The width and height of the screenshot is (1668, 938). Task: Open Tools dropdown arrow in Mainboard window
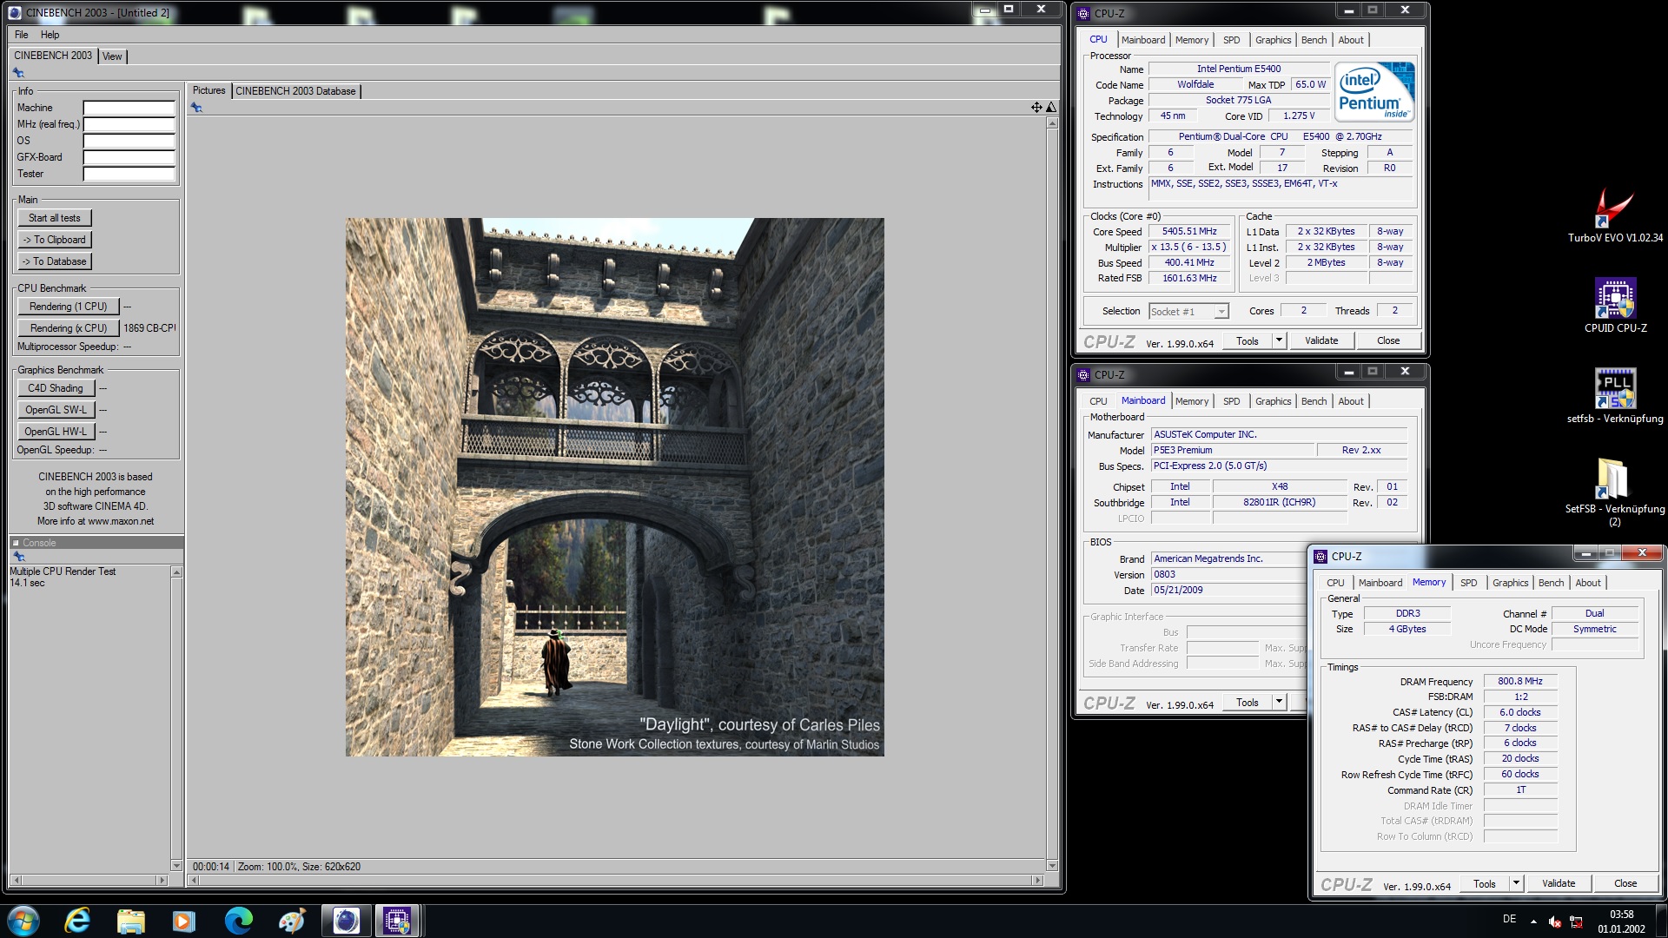point(1279,702)
